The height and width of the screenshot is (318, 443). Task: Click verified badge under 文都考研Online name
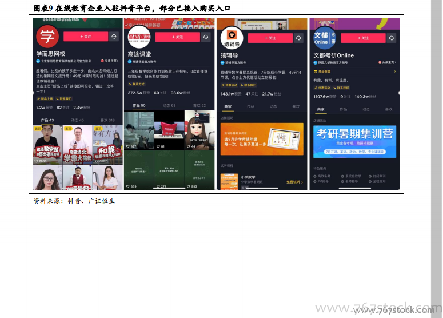[x=316, y=63]
